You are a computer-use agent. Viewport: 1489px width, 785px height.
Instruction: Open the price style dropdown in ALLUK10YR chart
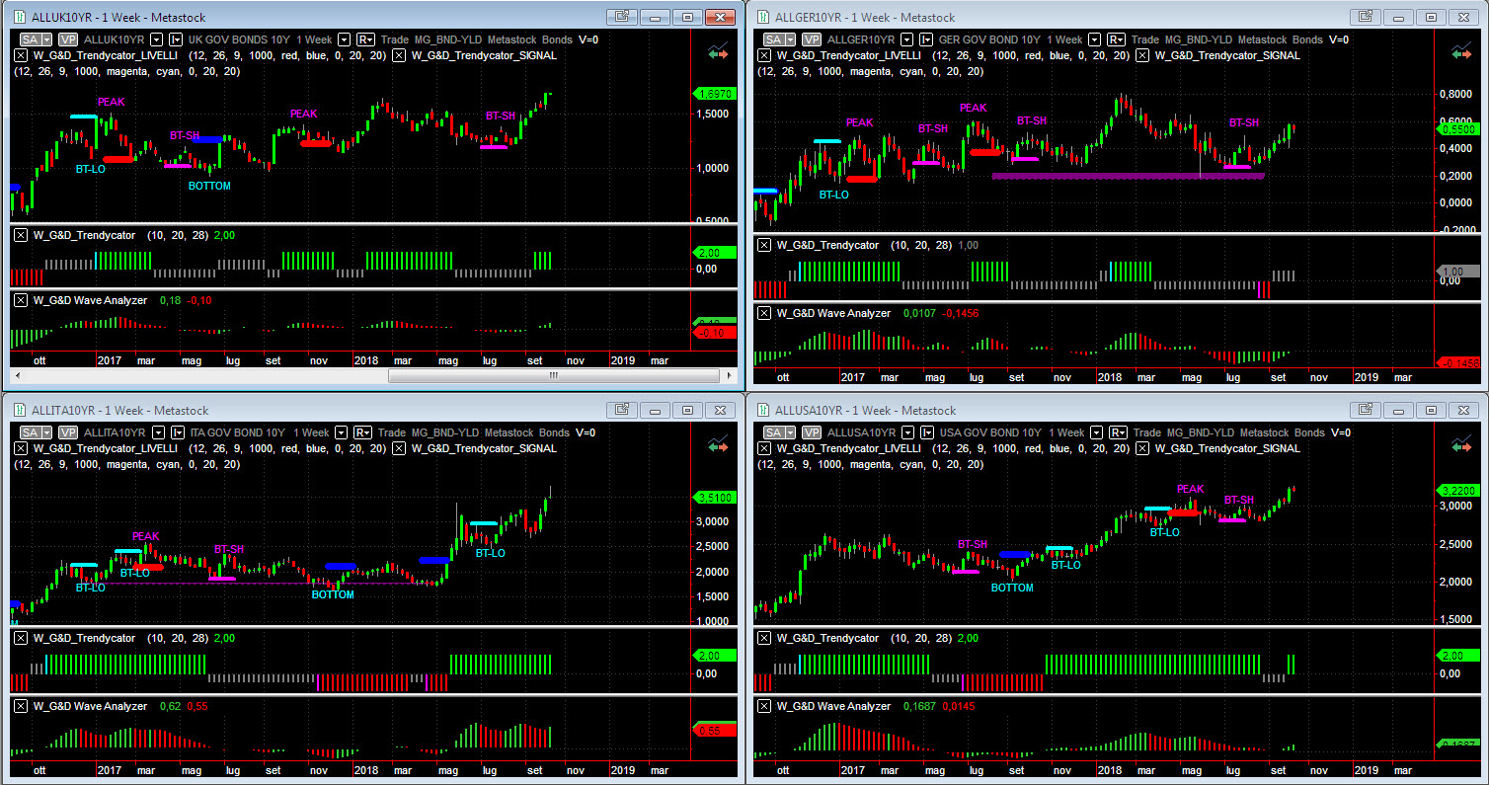pyautogui.click(x=176, y=39)
